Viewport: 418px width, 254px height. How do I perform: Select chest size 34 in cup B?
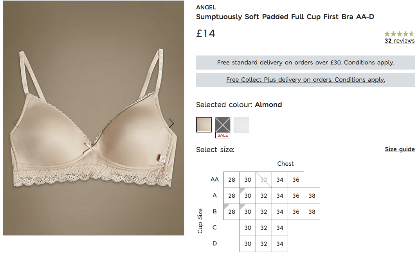pos(279,211)
